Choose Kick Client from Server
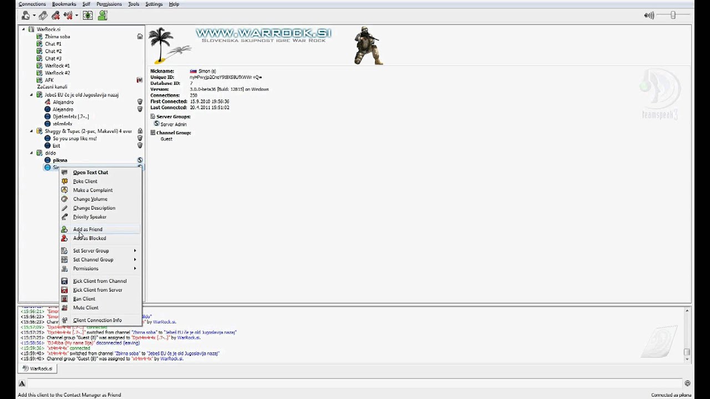710x399 pixels. 98,290
